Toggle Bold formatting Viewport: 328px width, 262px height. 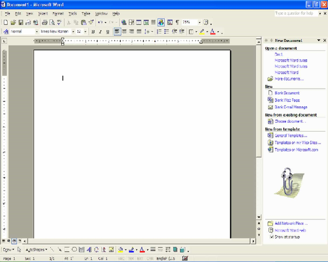click(x=93, y=32)
